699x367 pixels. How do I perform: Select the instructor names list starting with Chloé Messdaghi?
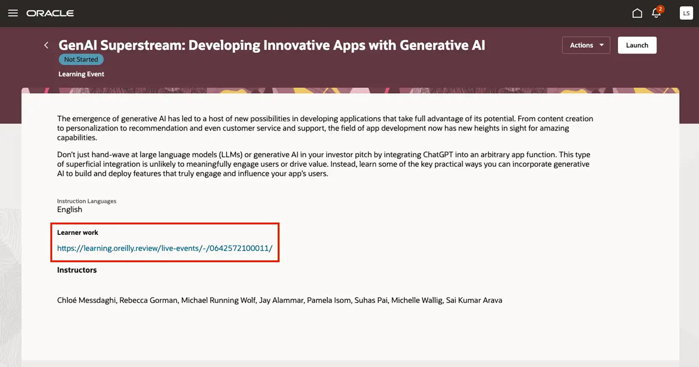click(x=280, y=301)
